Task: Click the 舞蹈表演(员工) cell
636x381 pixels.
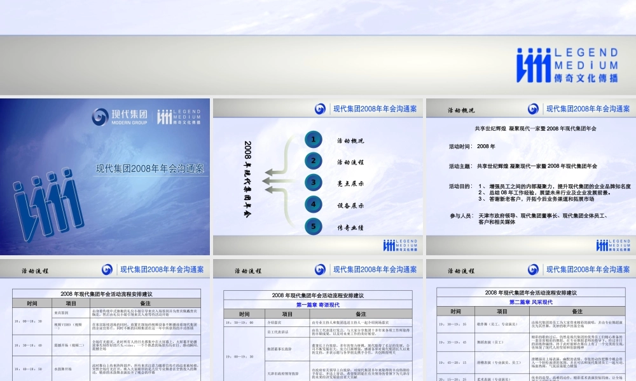Action: click(502, 342)
